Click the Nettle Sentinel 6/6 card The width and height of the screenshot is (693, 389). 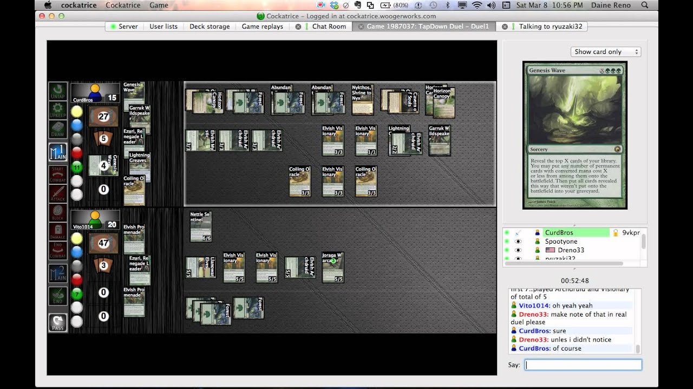click(x=200, y=226)
